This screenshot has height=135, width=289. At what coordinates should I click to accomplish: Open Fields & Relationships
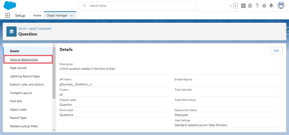[x=28, y=60]
